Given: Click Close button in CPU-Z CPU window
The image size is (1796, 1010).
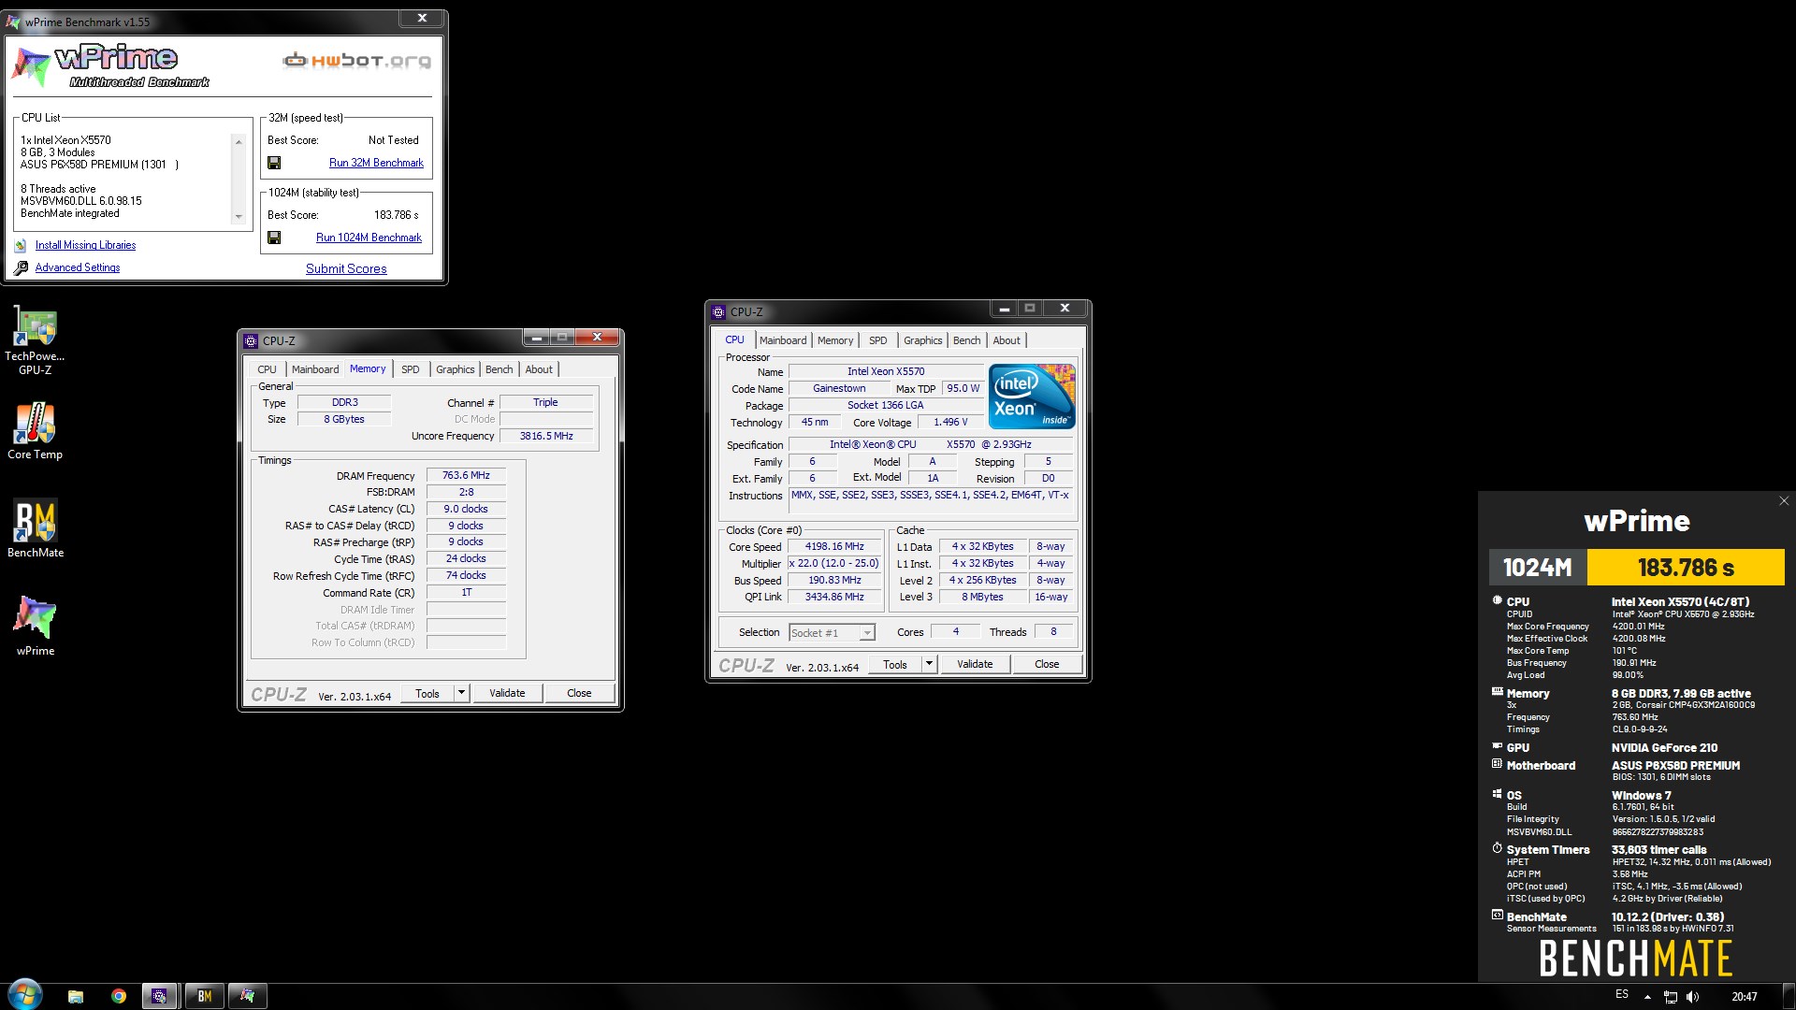Looking at the screenshot, I should (x=1047, y=664).
